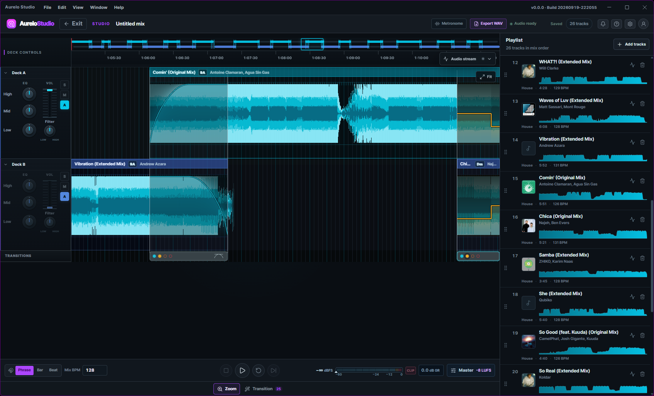Click the Untitled mix title

[130, 24]
